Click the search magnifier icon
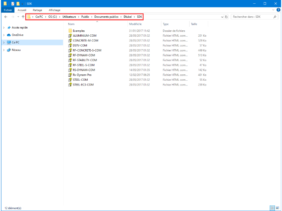 275,17
